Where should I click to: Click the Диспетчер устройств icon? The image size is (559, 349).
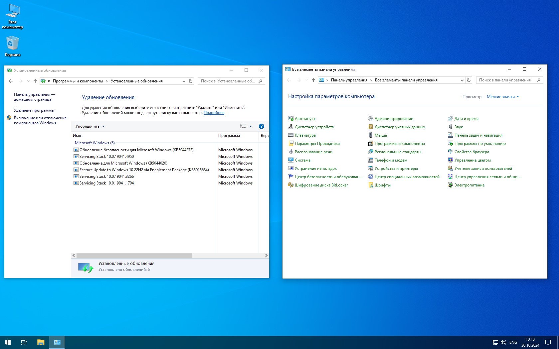(x=290, y=127)
